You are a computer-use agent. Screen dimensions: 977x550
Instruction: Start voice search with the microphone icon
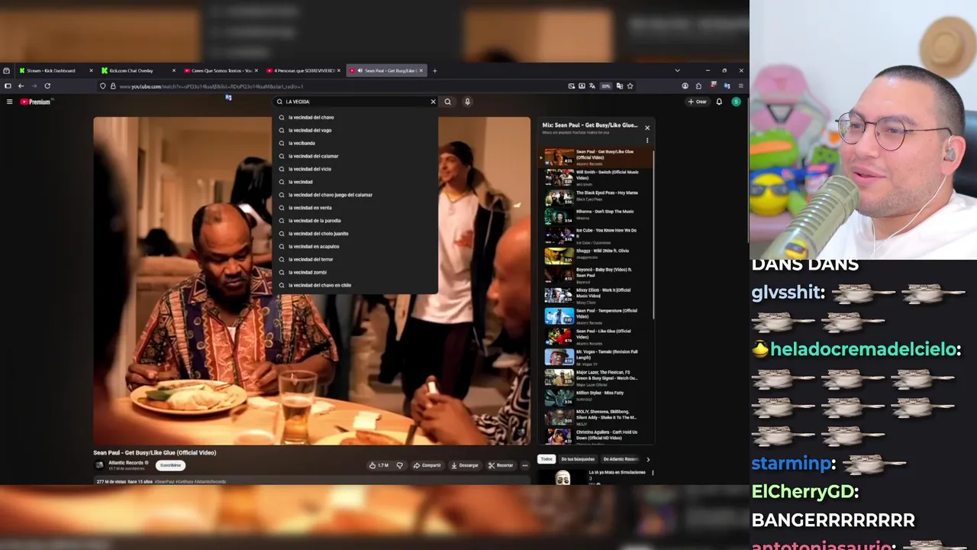(x=467, y=102)
